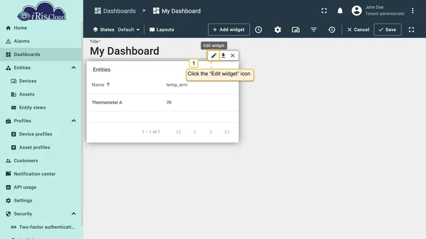Click the Entities widget title
The height and width of the screenshot is (239, 426).
[102, 70]
